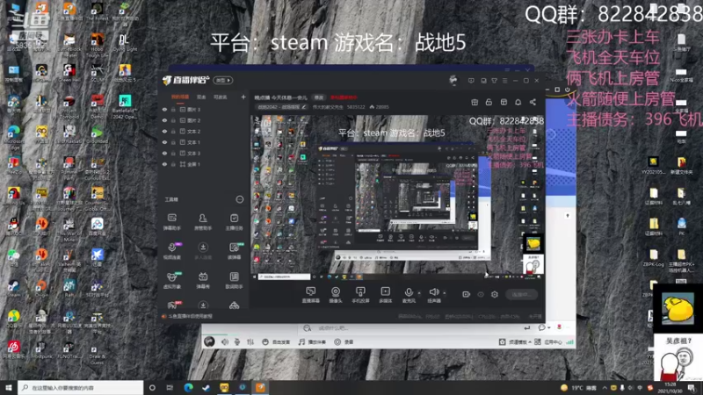The width and height of the screenshot is (703, 395).
Task: Open the Windows Start menu
Action: pyautogui.click(x=9, y=388)
